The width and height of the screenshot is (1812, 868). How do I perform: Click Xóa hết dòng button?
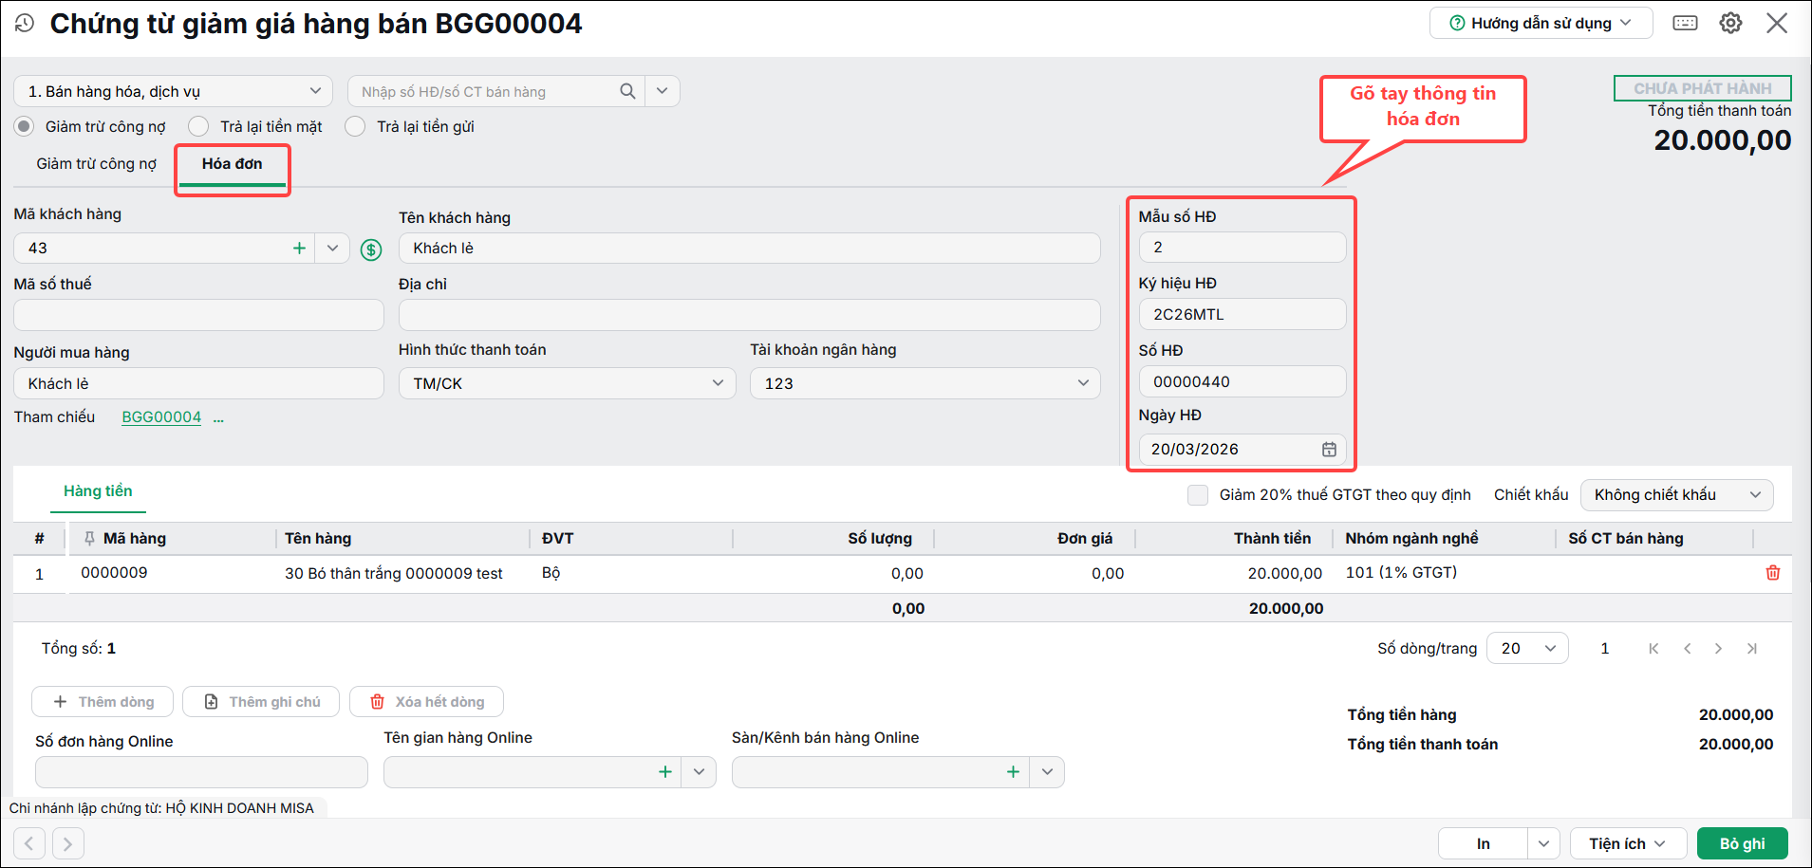pyautogui.click(x=426, y=702)
